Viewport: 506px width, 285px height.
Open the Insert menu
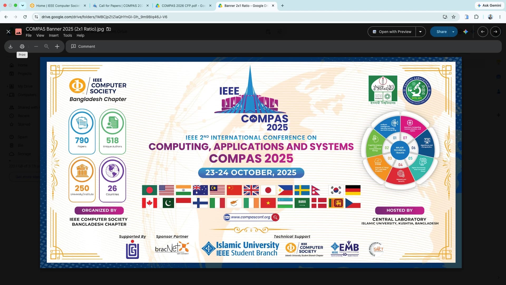(54, 35)
